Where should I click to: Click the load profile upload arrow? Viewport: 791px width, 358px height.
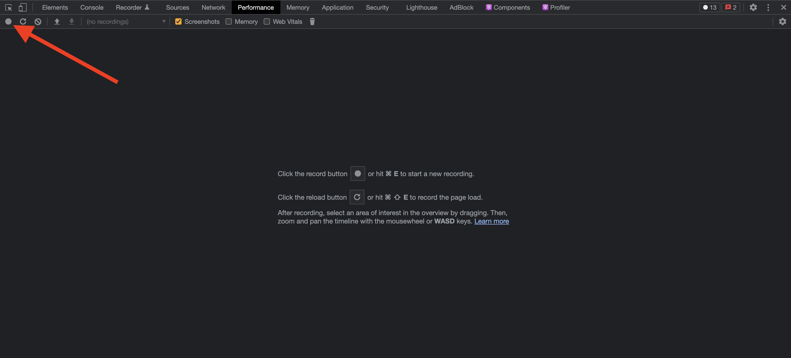point(57,21)
